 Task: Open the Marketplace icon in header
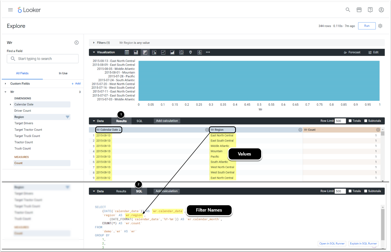359,10
